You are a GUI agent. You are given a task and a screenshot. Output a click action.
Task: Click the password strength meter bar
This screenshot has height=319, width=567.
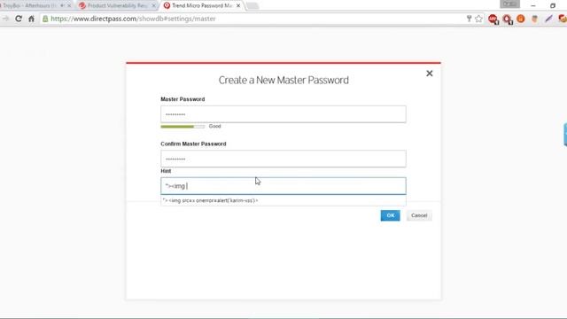(183, 127)
